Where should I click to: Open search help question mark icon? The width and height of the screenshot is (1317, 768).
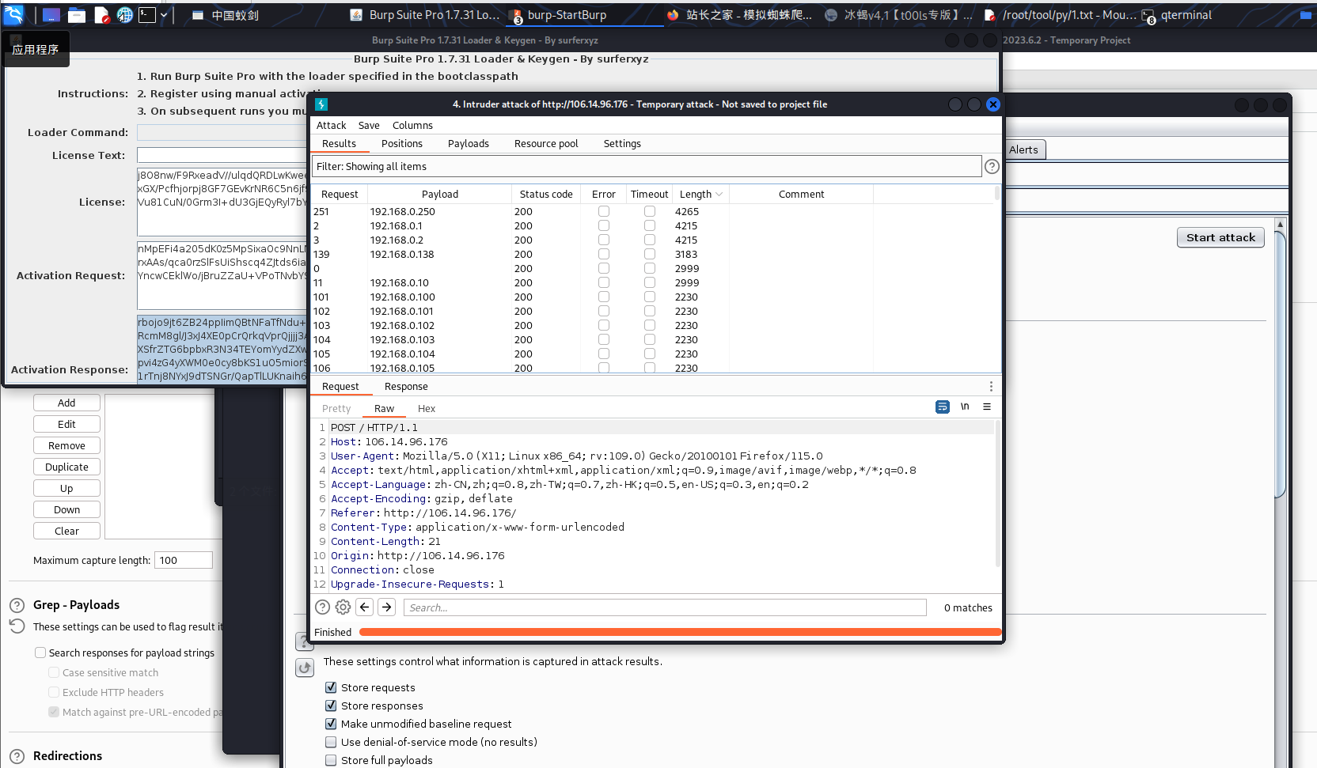[x=322, y=607]
